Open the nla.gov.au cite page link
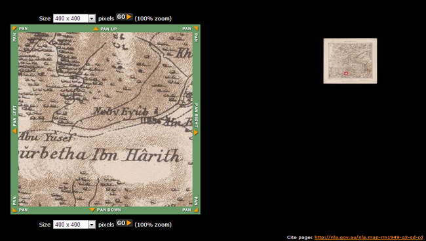Screen dimensions: 426x241 coord(369,238)
